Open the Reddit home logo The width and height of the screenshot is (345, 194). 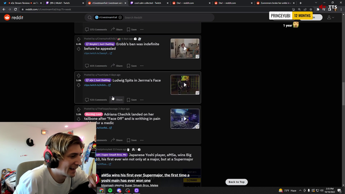pyautogui.click(x=13, y=17)
